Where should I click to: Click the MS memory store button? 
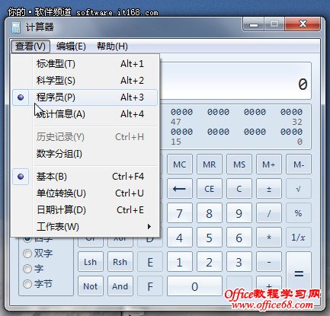pos(239,164)
